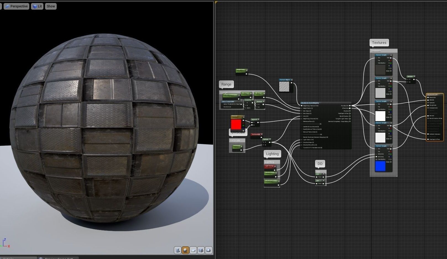Click the light grey Texture Sample preview

click(380, 93)
